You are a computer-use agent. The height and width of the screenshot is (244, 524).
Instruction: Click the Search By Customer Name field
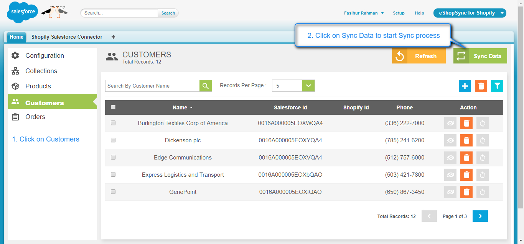[152, 86]
